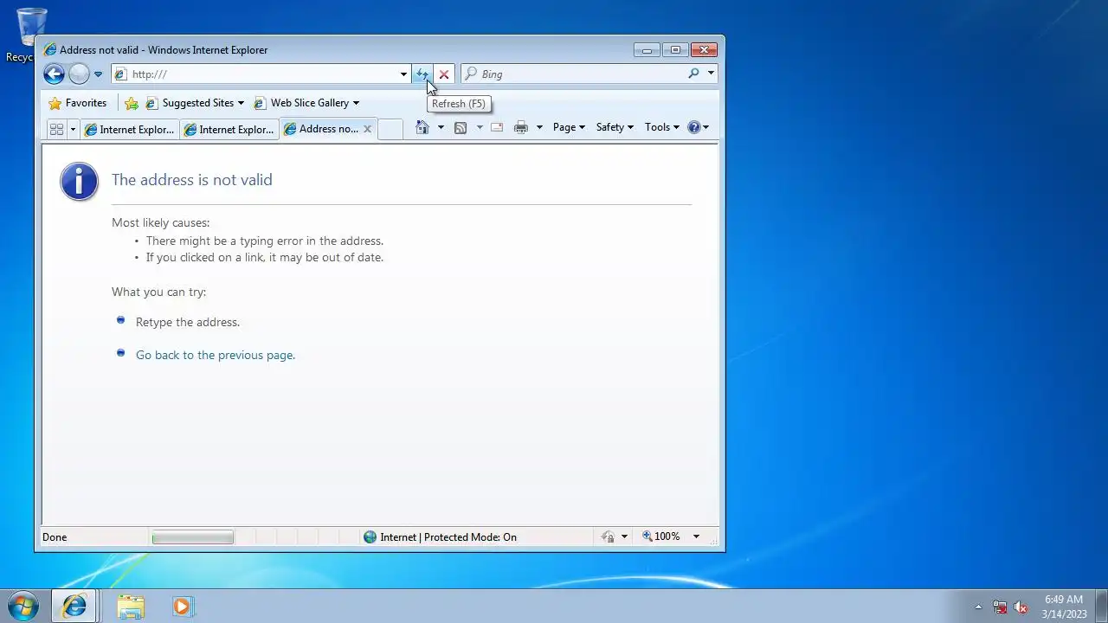Viewport: 1108px width, 623px height.
Task: Go back using the Back arrow button
Action: [x=54, y=74]
